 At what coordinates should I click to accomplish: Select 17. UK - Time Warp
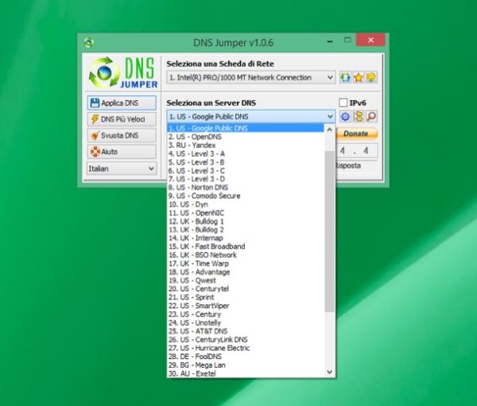246,263
